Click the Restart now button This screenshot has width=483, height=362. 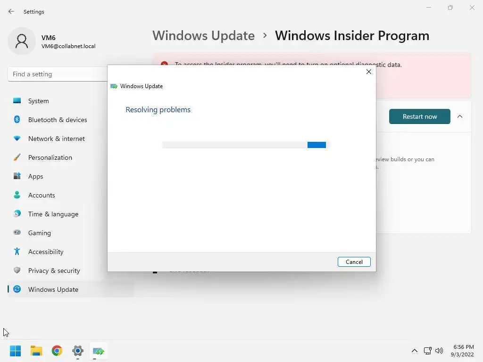tap(419, 116)
